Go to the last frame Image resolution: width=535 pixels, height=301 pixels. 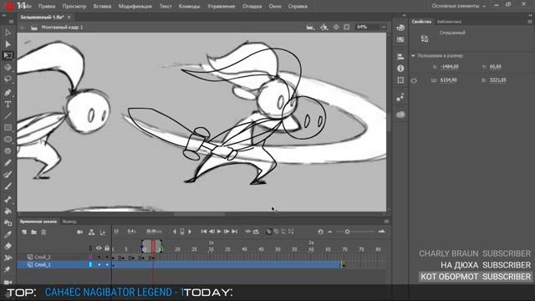click(234, 232)
